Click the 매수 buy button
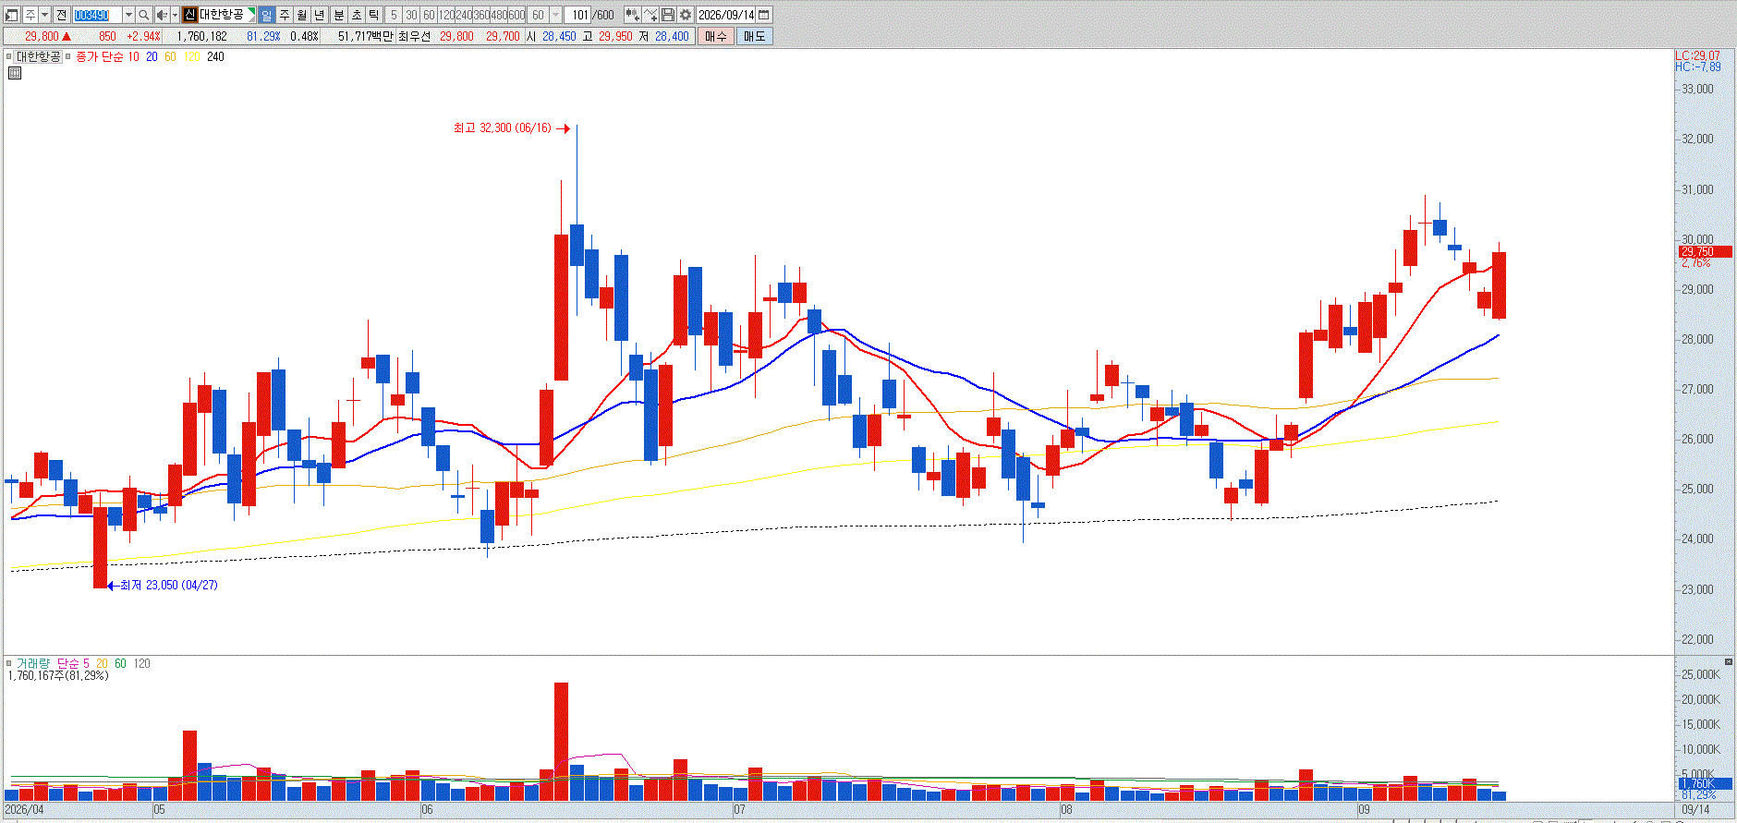This screenshot has height=823, width=1737. [x=716, y=36]
